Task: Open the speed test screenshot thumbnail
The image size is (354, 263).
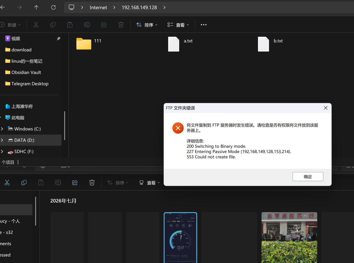Action: tap(180, 238)
